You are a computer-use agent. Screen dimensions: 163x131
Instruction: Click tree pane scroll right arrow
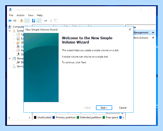tap(29, 118)
